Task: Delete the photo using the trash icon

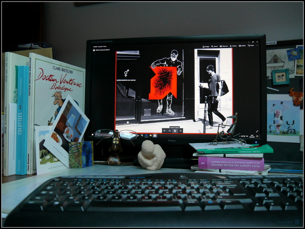Action: click(175, 131)
